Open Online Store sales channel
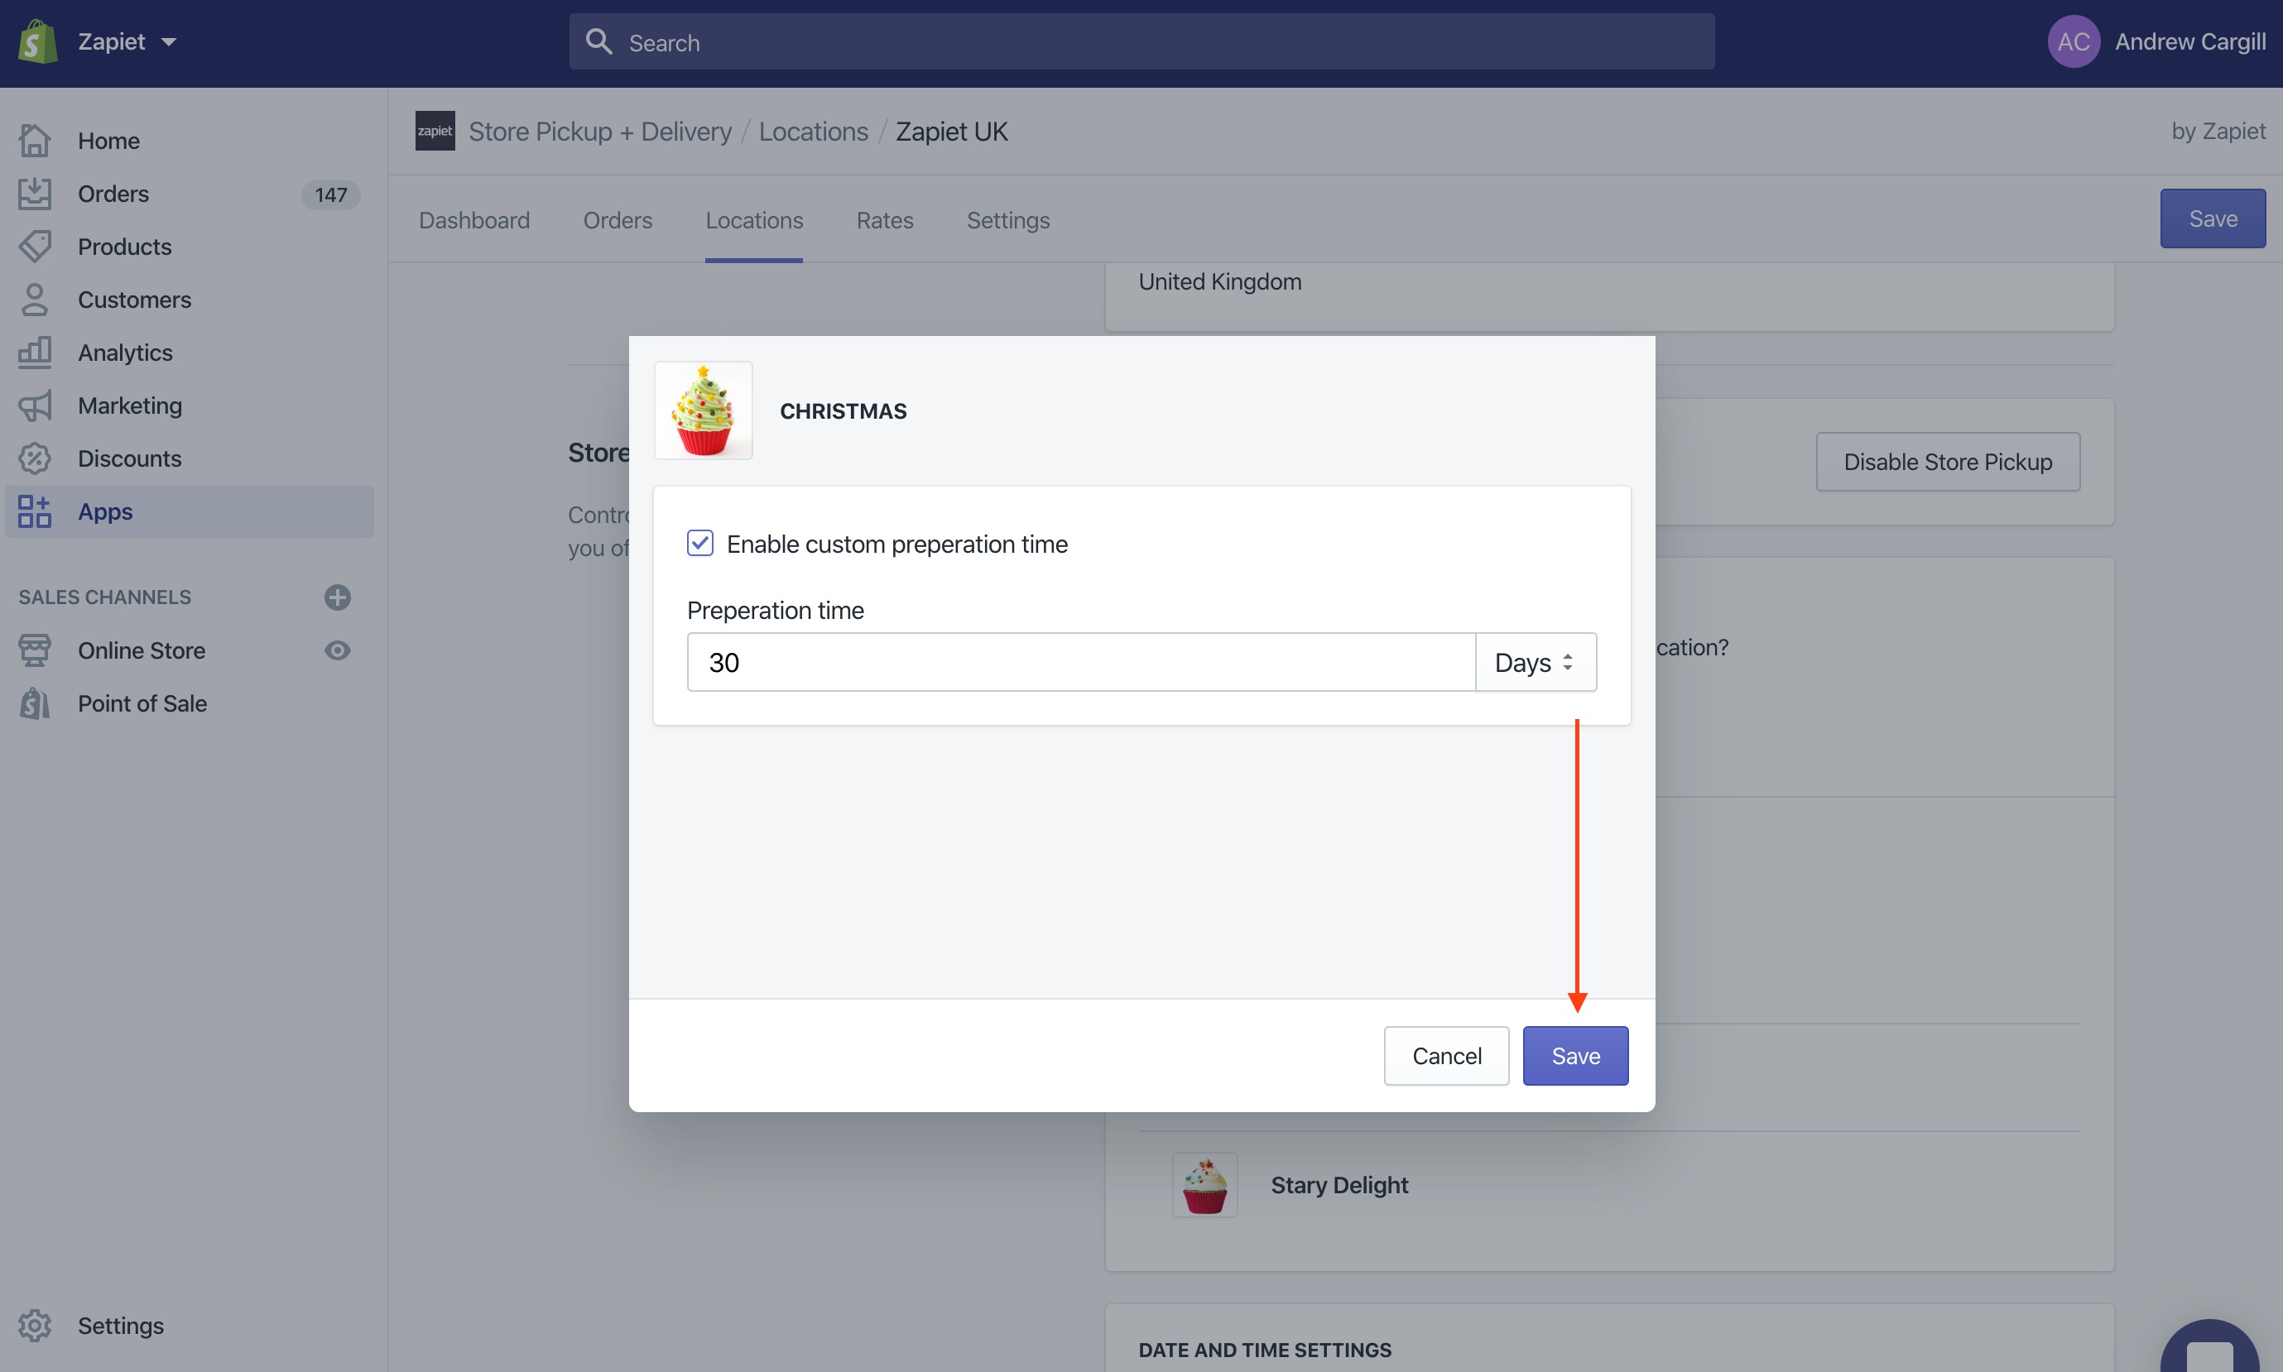The height and width of the screenshot is (1372, 2283). click(142, 650)
